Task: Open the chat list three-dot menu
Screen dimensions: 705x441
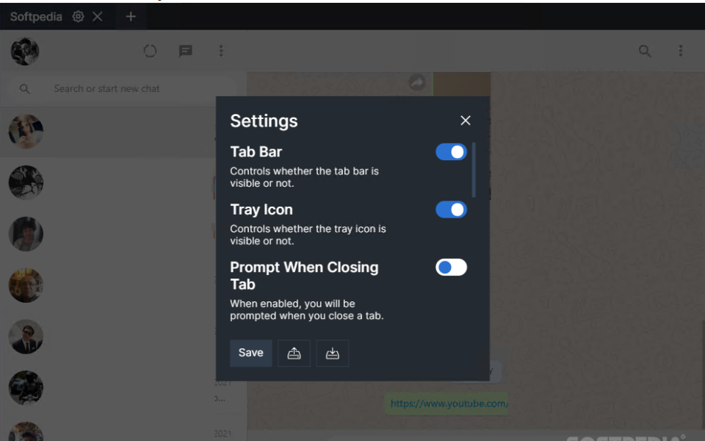Action: 221,51
